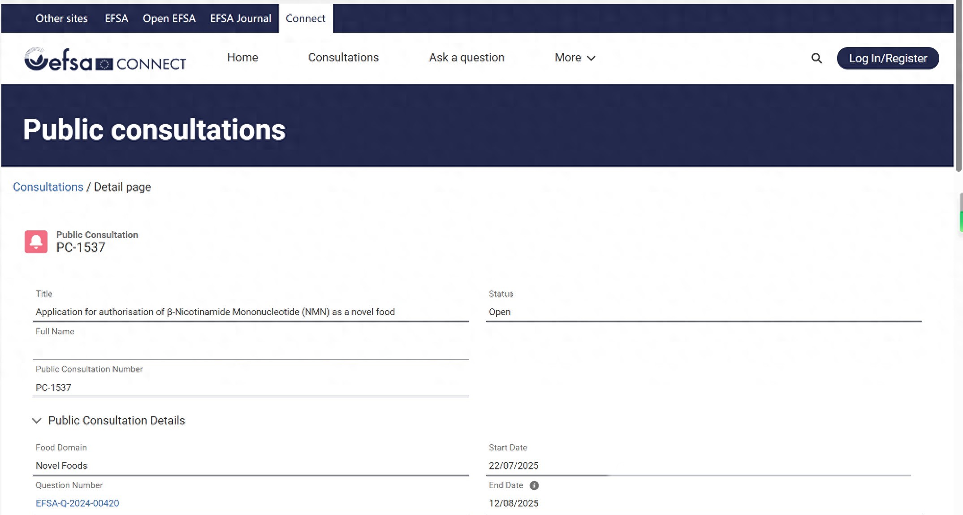Screen dimensions: 963x515
Task: Open the Other sites menu
Action: (x=61, y=18)
